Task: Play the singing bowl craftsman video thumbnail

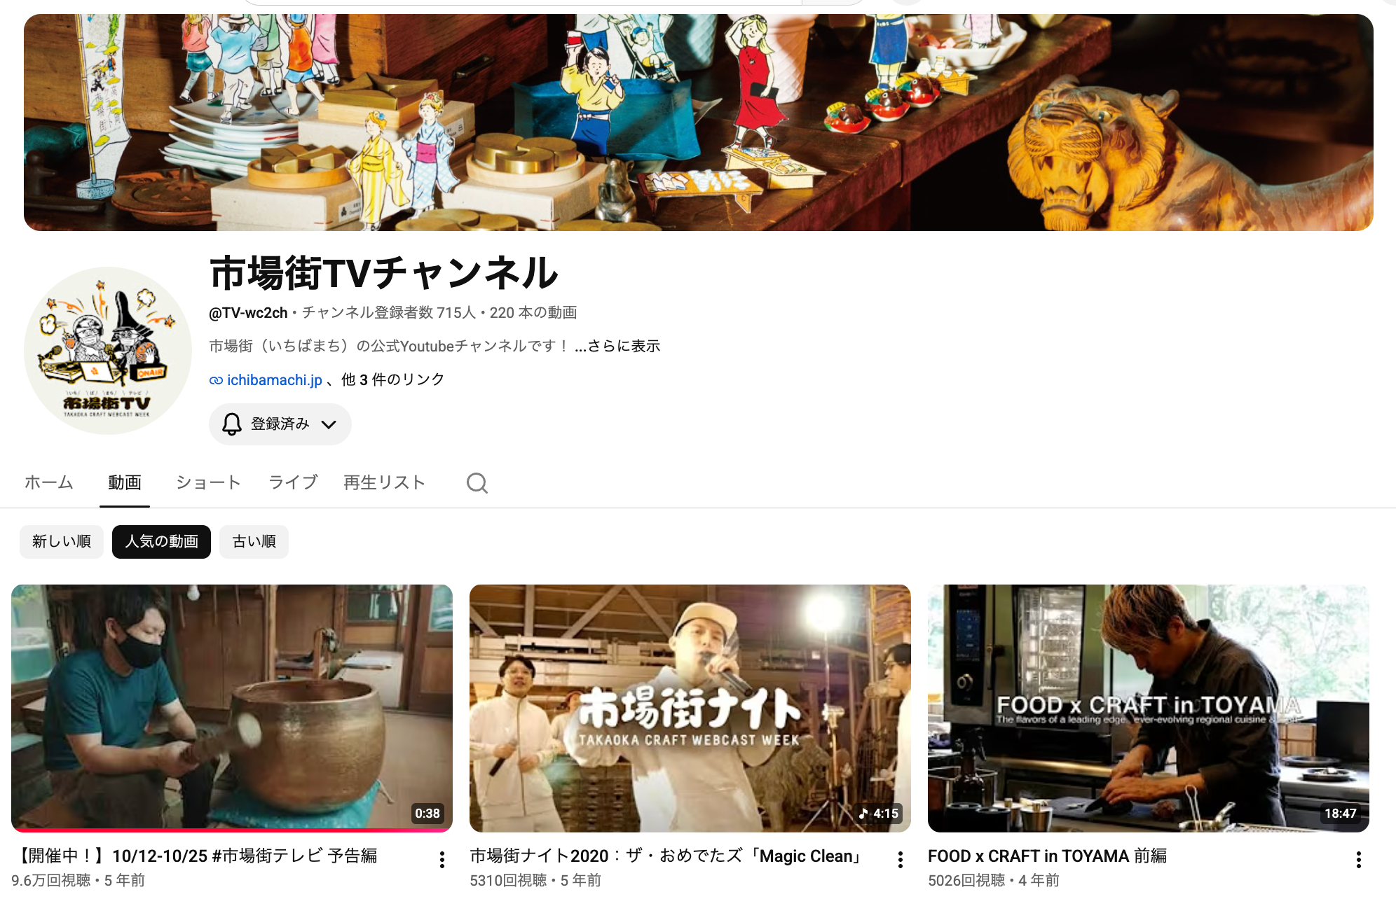Action: pyautogui.click(x=232, y=708)
